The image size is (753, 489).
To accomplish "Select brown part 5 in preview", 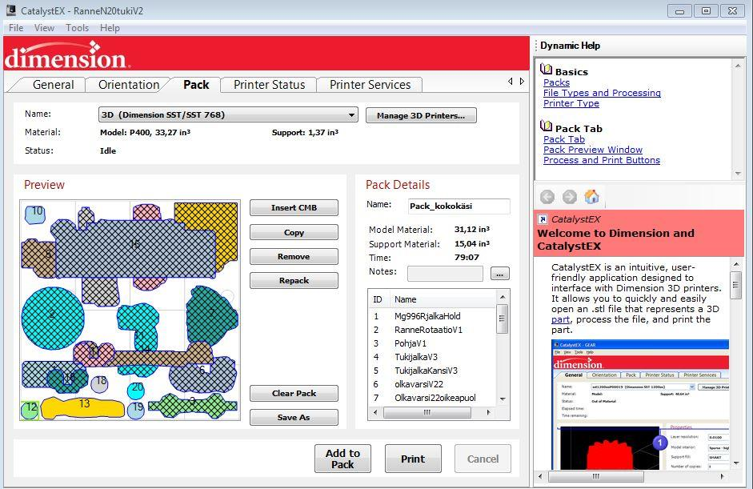I will pyautogui.click(x=38, y=259).
